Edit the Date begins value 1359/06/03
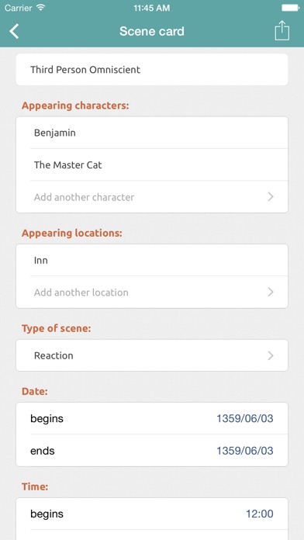Screen dimensions: 304x540 245,419
